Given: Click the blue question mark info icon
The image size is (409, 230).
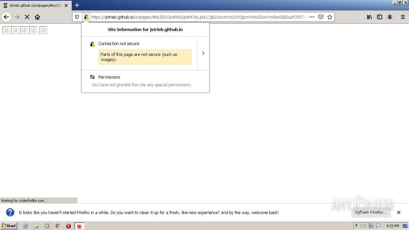Looking at the screenshot, I should [10, 212].
